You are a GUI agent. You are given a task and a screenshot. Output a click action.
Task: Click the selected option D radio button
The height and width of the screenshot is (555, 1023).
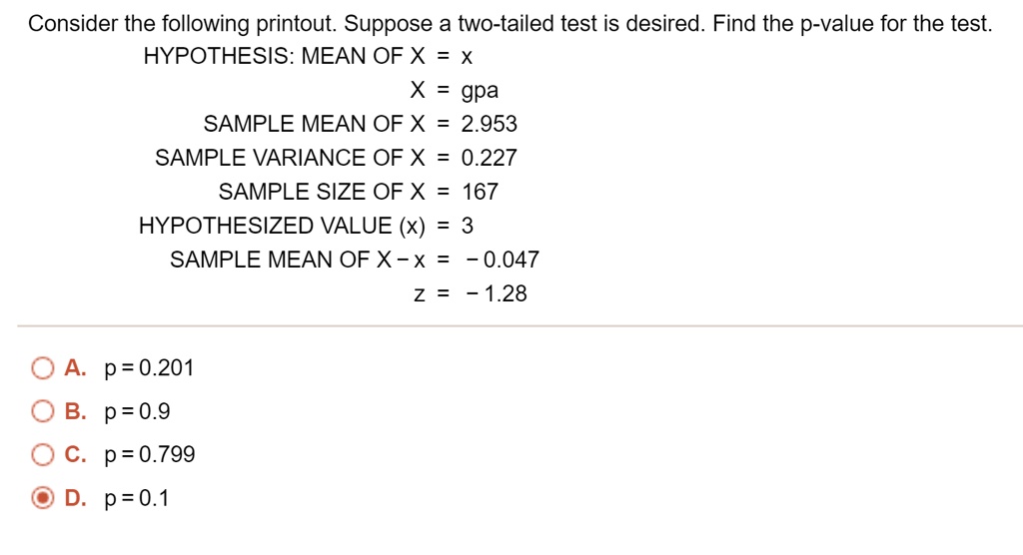coord(42,499)
